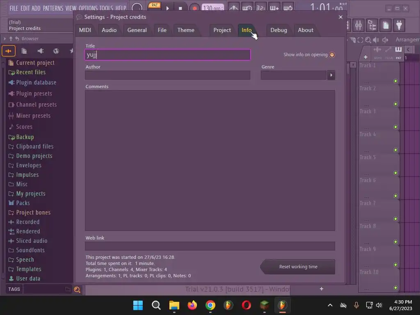The image size is (420, 315).
Task: Select the playlist zoom magnifier tool
Action: [368, 40]
